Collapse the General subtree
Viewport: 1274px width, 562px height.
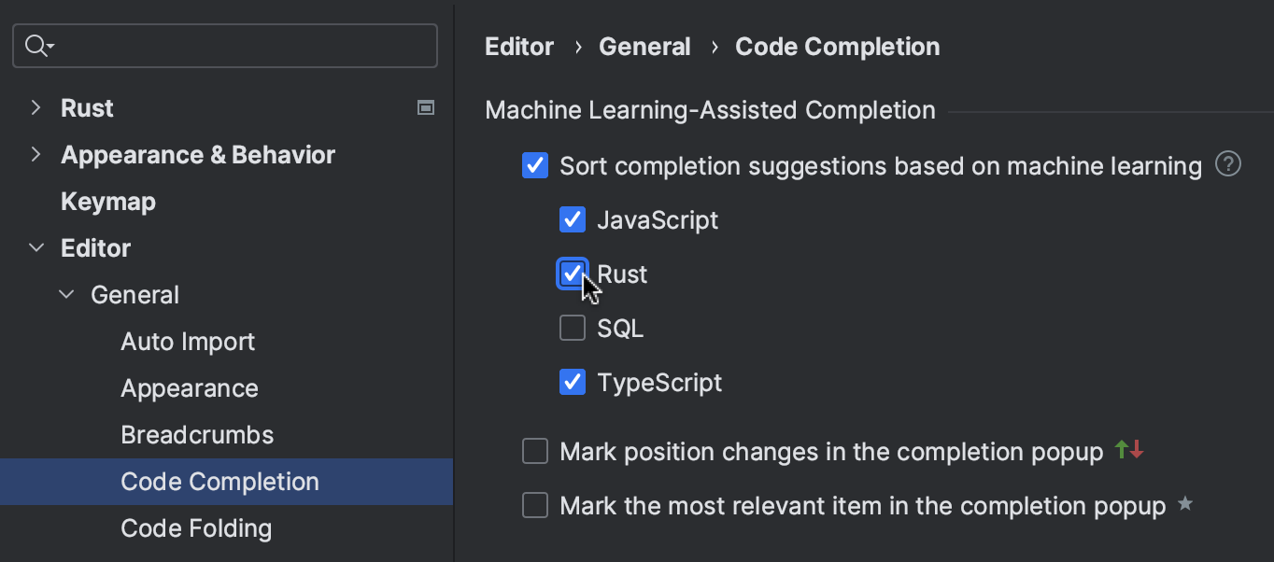65,294
